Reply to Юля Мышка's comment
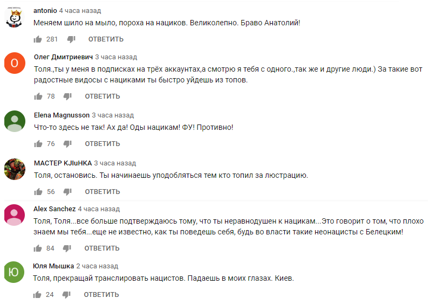 point(102,295)
